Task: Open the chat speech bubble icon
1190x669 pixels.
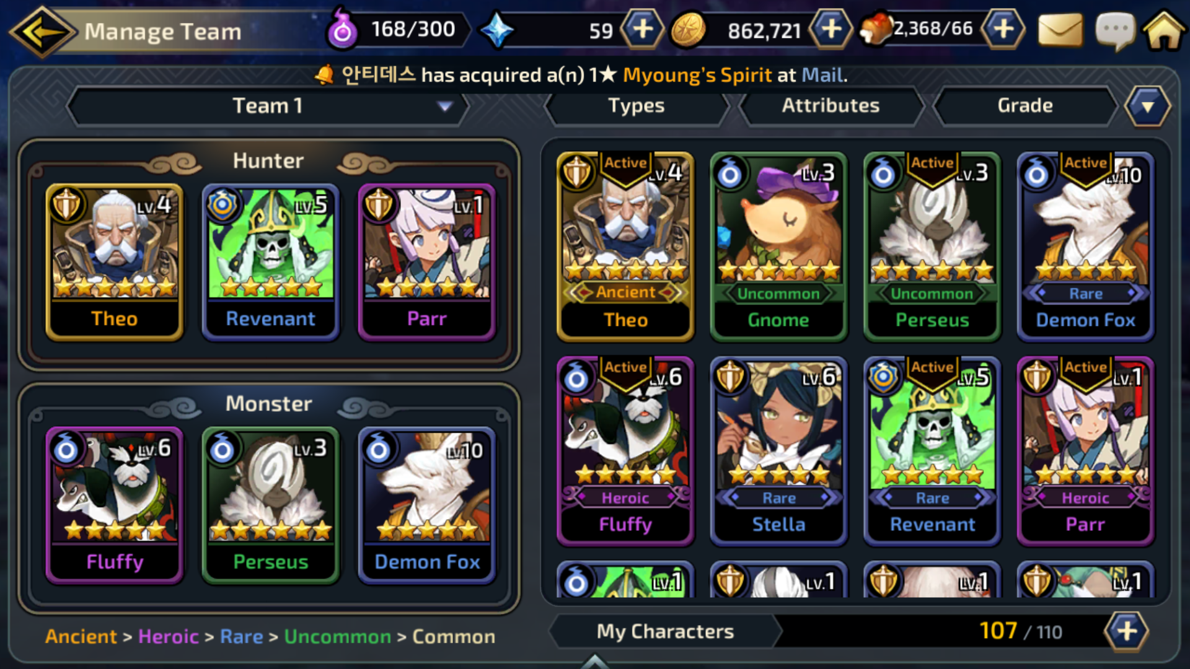Action: pyautogui.click(x=1115, y=31)
